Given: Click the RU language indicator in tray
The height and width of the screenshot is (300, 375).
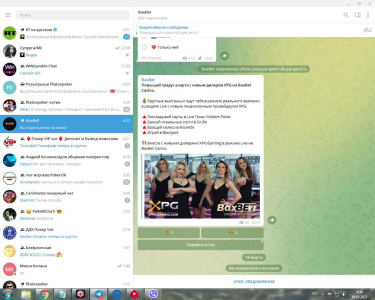Looking at the screenshot, I should tap(314, 293).
